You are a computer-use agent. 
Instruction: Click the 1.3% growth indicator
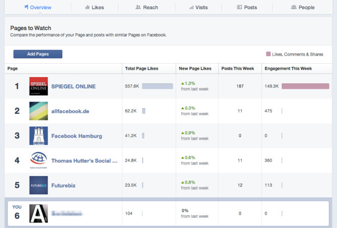click(x=188, y=83)
